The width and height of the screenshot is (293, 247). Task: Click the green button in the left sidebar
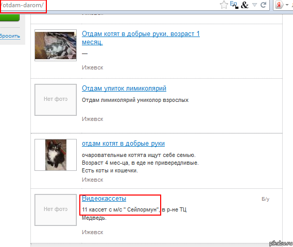10,17
